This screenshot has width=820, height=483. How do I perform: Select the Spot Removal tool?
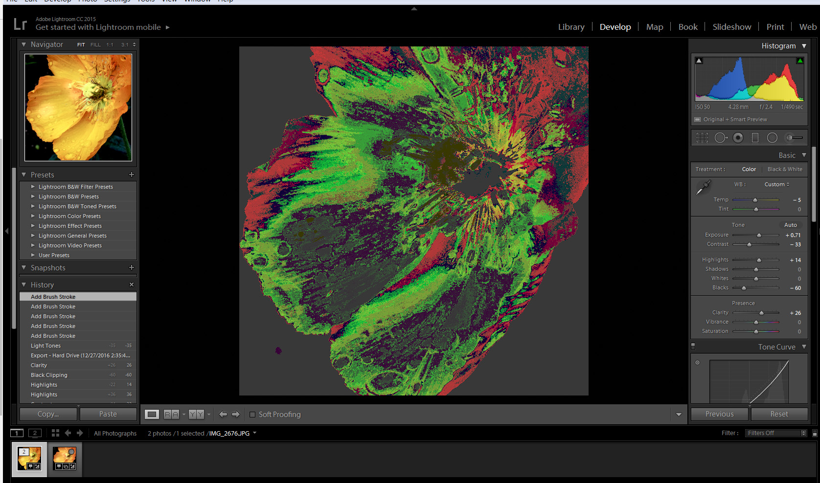pyautogui.click(x=720, y=138)
